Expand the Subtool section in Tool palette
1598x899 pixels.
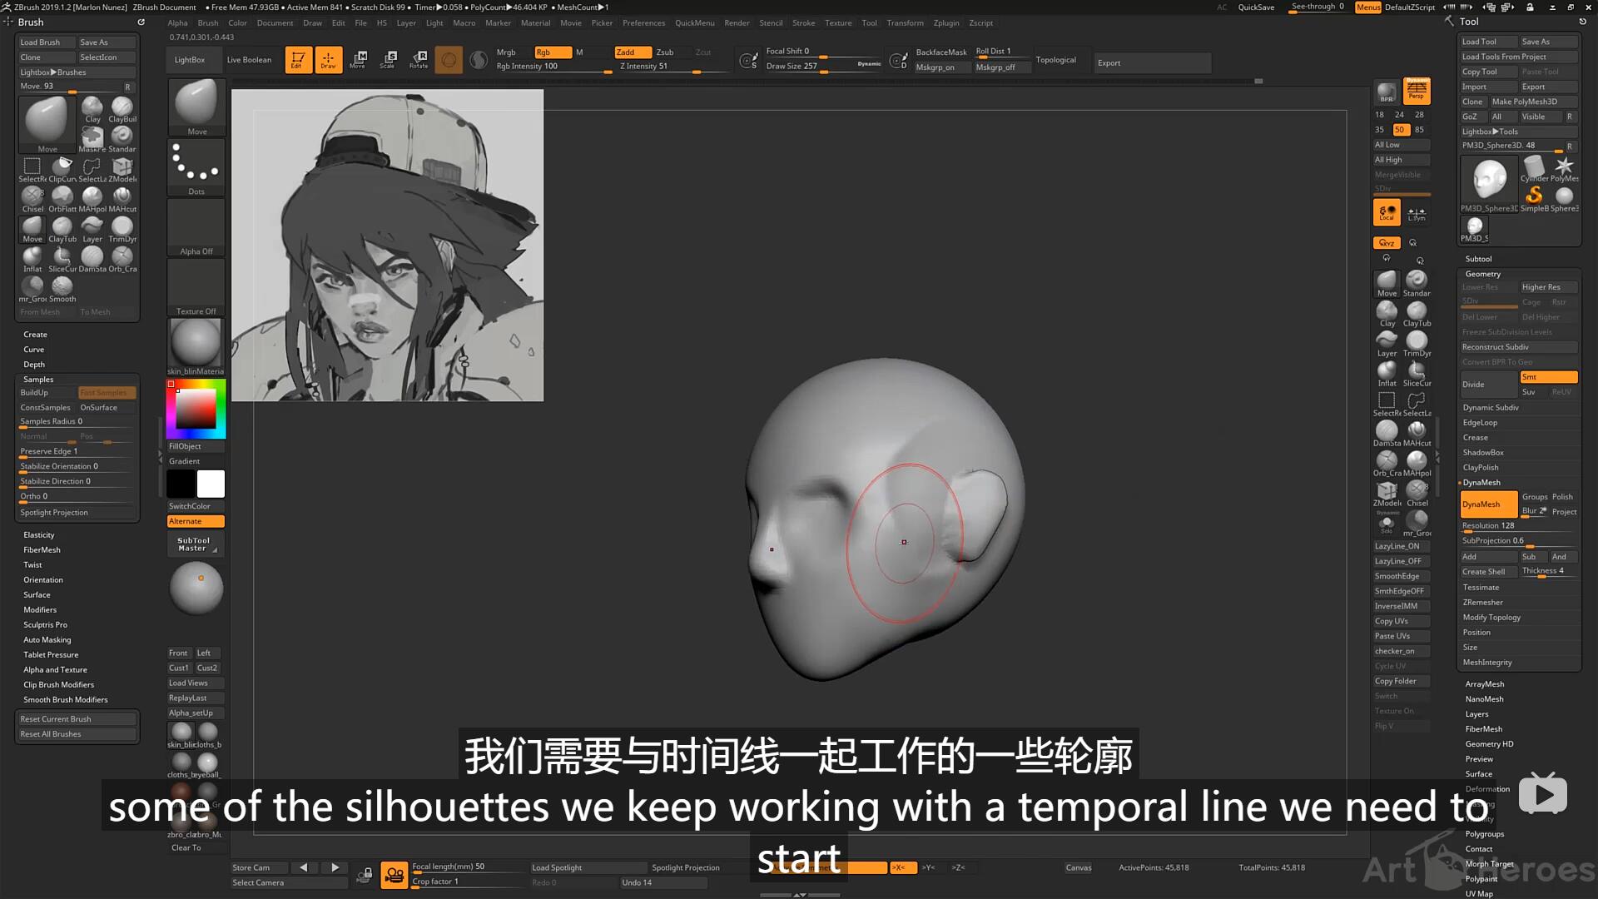1478,259
